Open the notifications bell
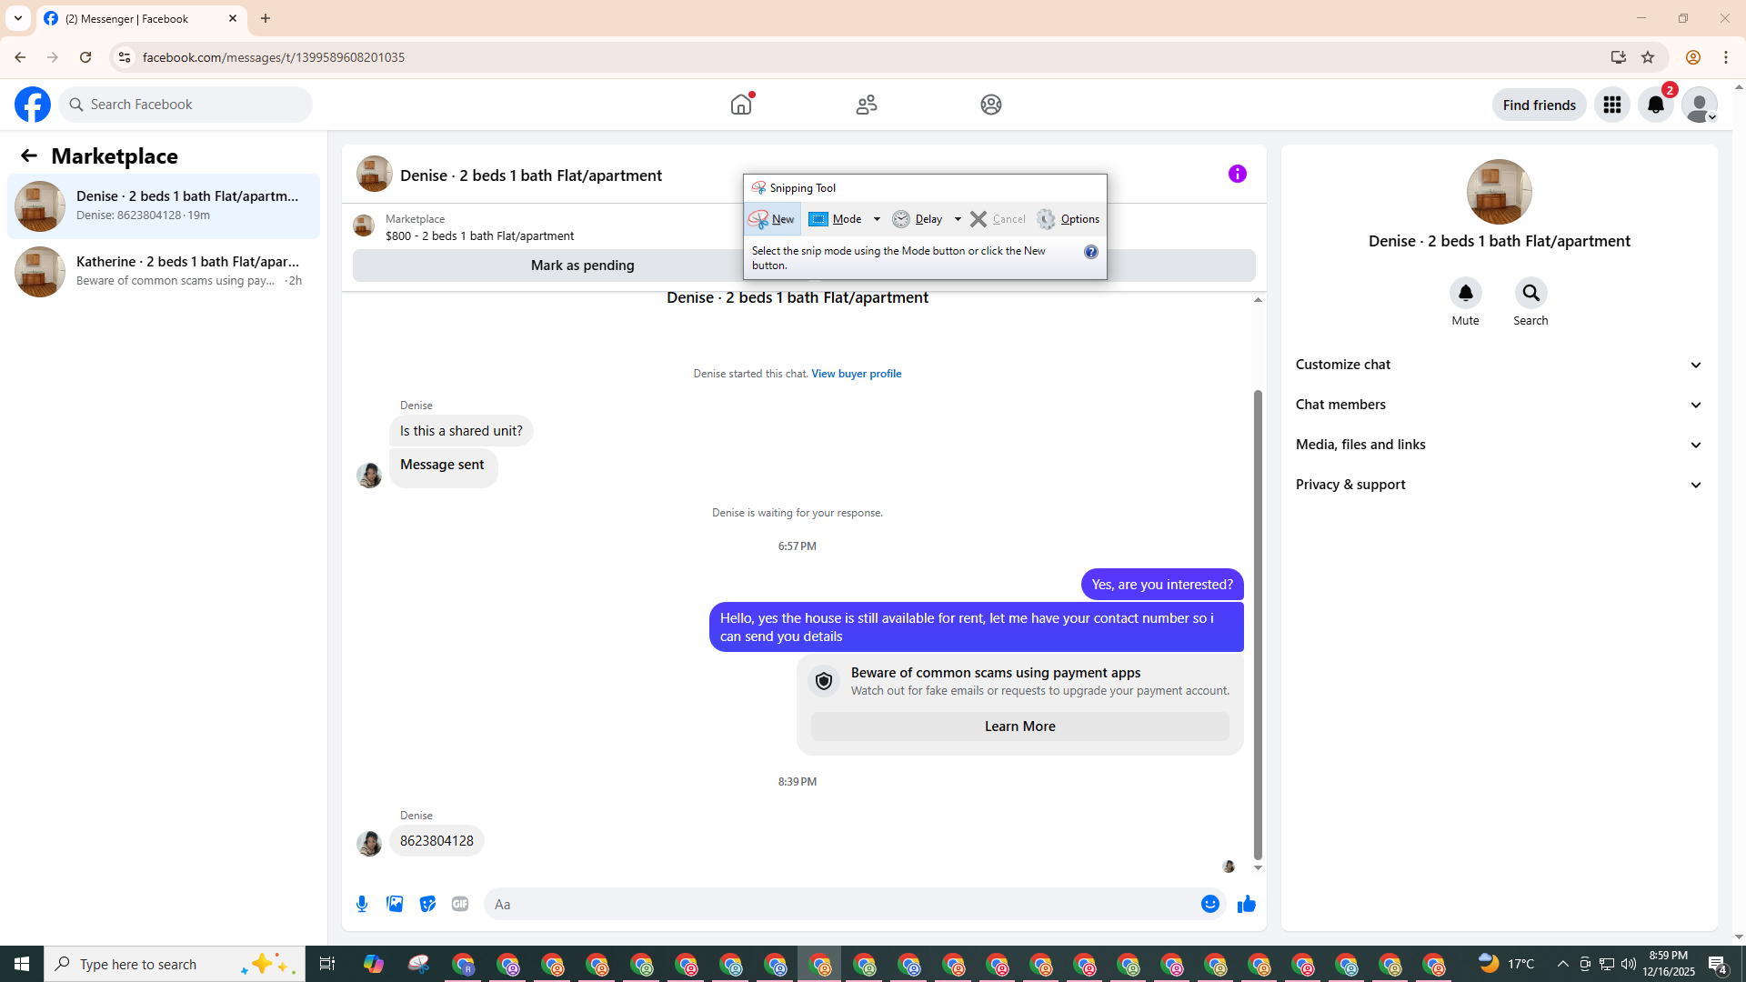This screenshot has width=1746, height=982. pos(1656,105)
